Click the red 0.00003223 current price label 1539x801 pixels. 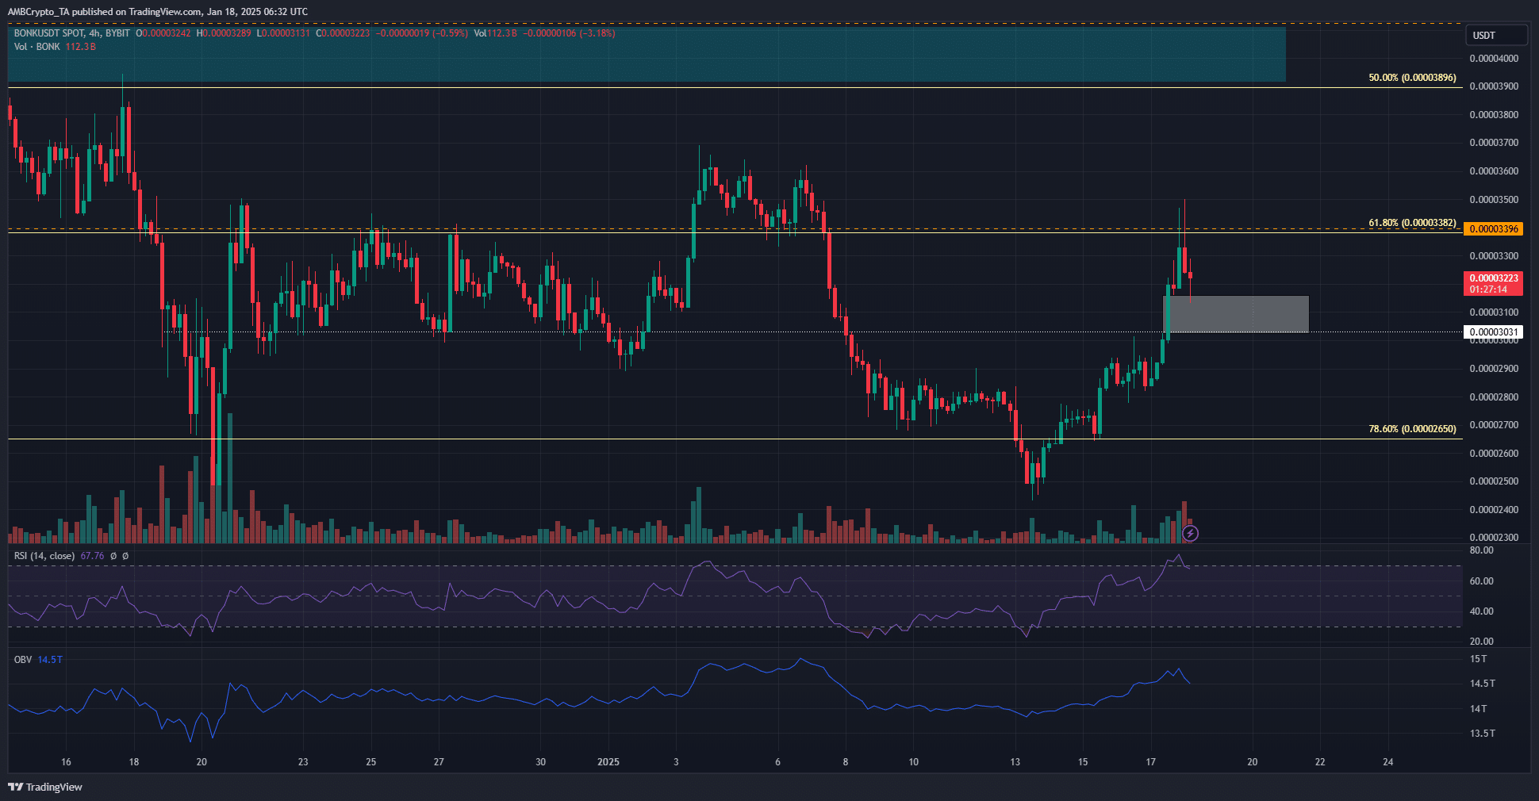[x=1495, y=278]
